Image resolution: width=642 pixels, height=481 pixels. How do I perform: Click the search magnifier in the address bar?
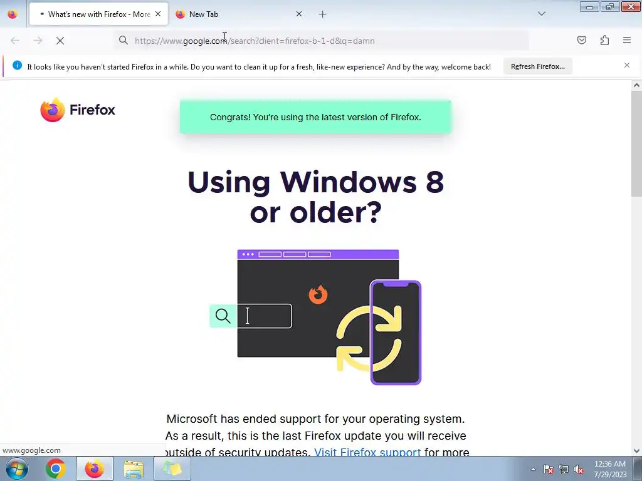click(x=124, y=40)
